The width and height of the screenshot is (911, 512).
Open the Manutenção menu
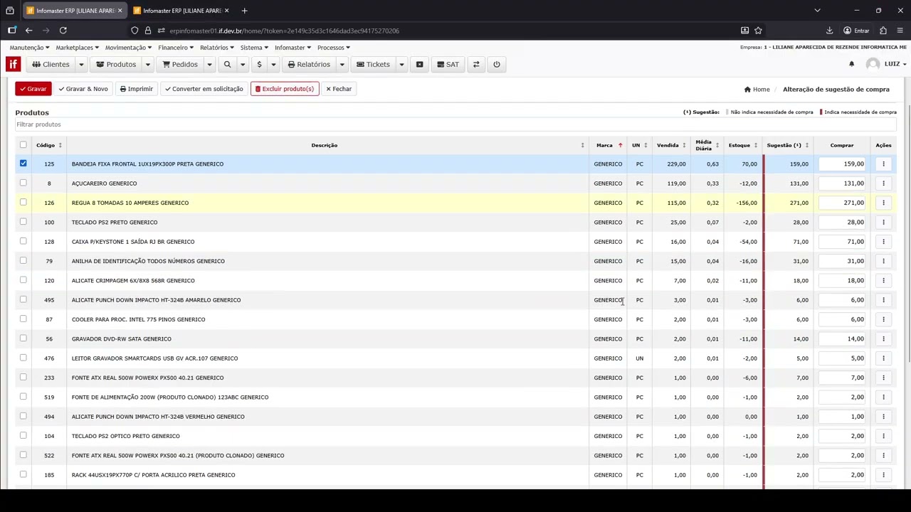29,48
